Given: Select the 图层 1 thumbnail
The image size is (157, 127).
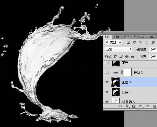Looking at the screenshot, I should pyautogui.click(x=116, y=92).
